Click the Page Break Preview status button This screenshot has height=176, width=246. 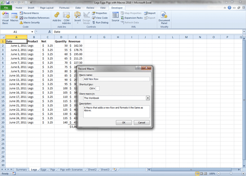(205, 174)
